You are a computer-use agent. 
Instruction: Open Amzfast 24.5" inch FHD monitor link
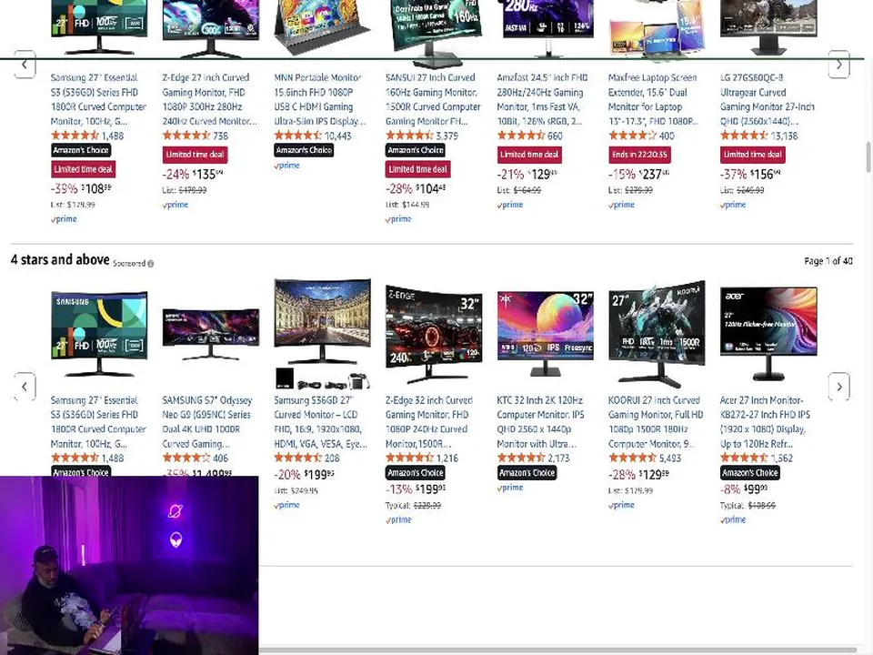542,99
